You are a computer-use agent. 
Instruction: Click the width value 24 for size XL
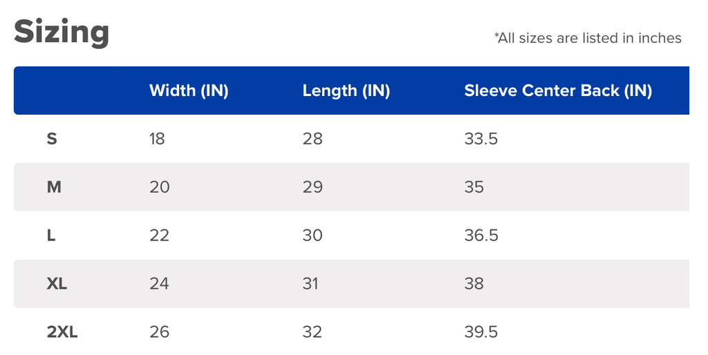(x=160, y=284)
